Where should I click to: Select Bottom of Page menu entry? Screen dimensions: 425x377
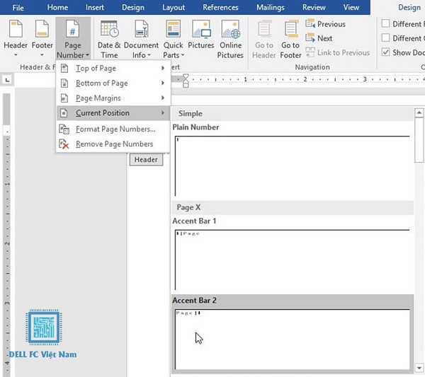pyautogui.click(x=113, y=83)
